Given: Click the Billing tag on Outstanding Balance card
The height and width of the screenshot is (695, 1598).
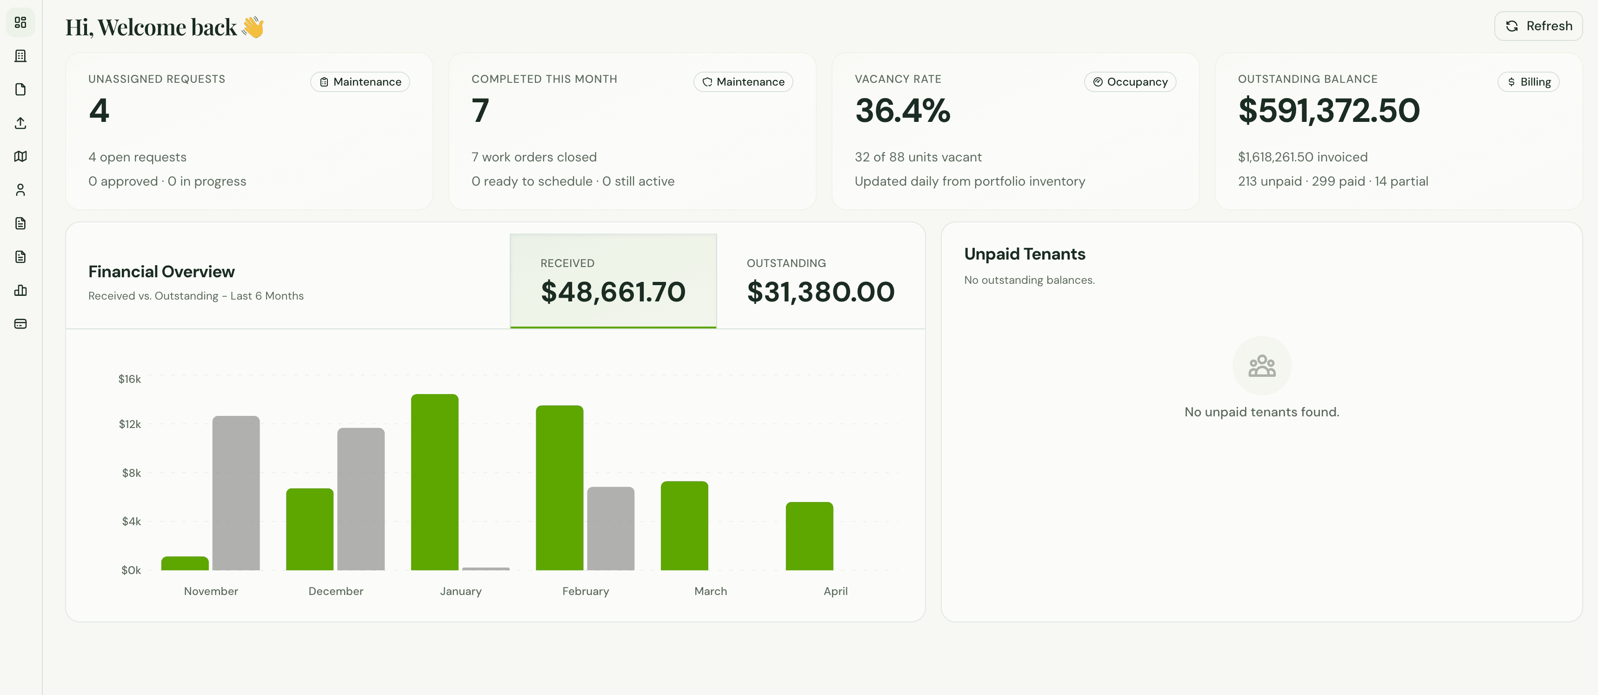Looking at the screenshot, I should pyautogui.click(x=1528, y=81).
